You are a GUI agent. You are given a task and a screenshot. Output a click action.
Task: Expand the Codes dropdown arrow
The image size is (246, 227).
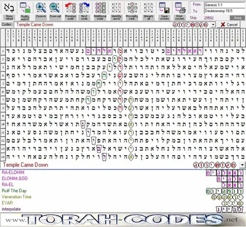pos(213,25)
